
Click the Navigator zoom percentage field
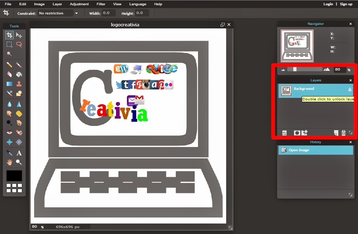[340, 69]
